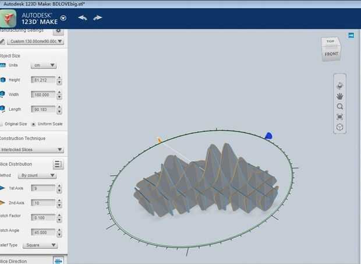Click the Length value field

pos(43,110)
